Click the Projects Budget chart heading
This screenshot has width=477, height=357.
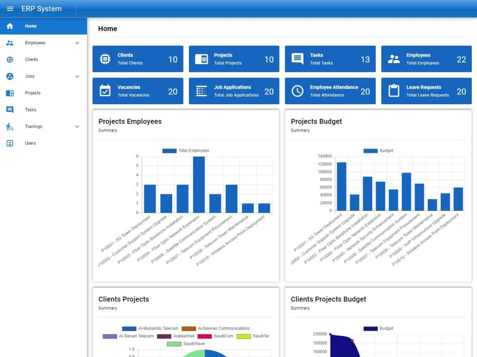coord(316,121)
